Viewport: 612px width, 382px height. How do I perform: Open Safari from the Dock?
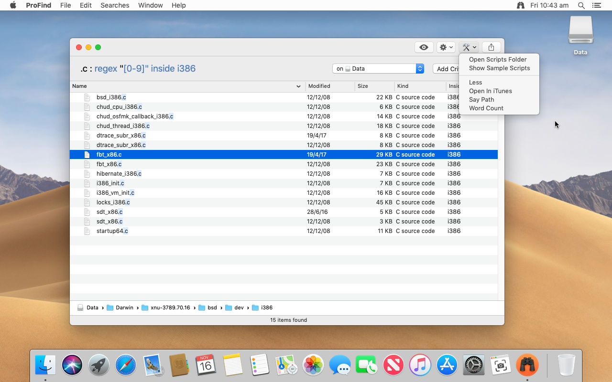click(126, 365)
